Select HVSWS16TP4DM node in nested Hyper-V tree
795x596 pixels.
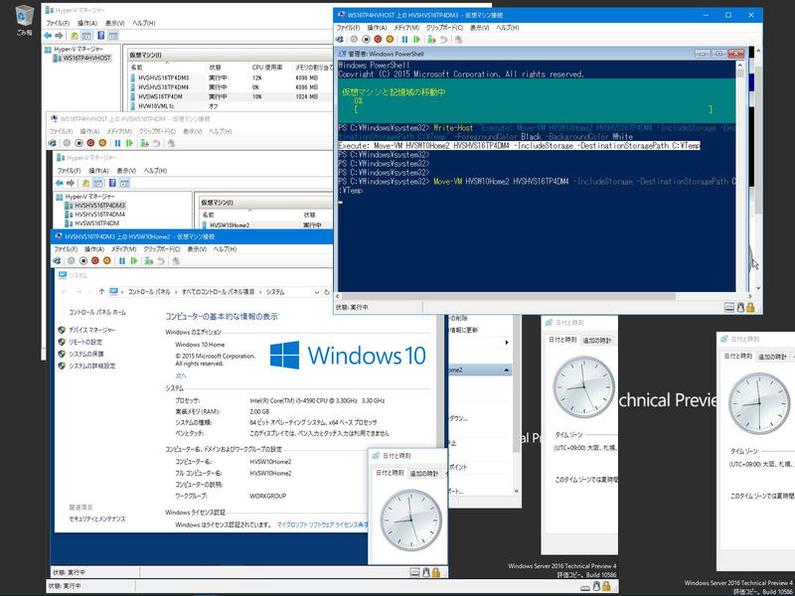pos(96,223)
